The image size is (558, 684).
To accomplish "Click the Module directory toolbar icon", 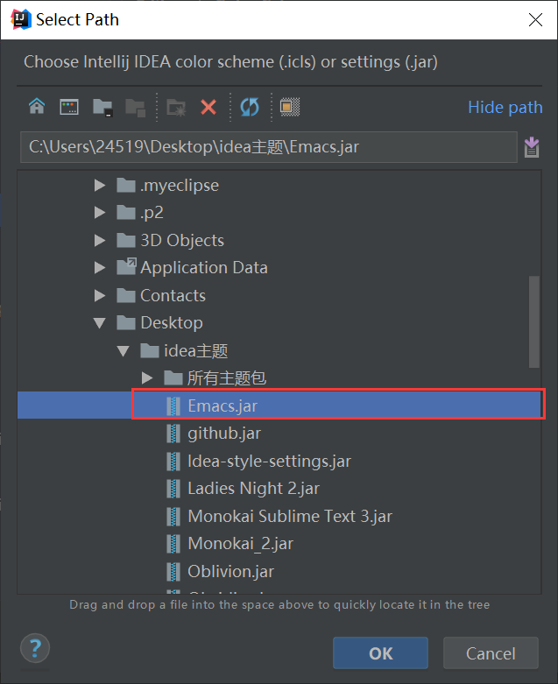I will (x=135, y=108).
